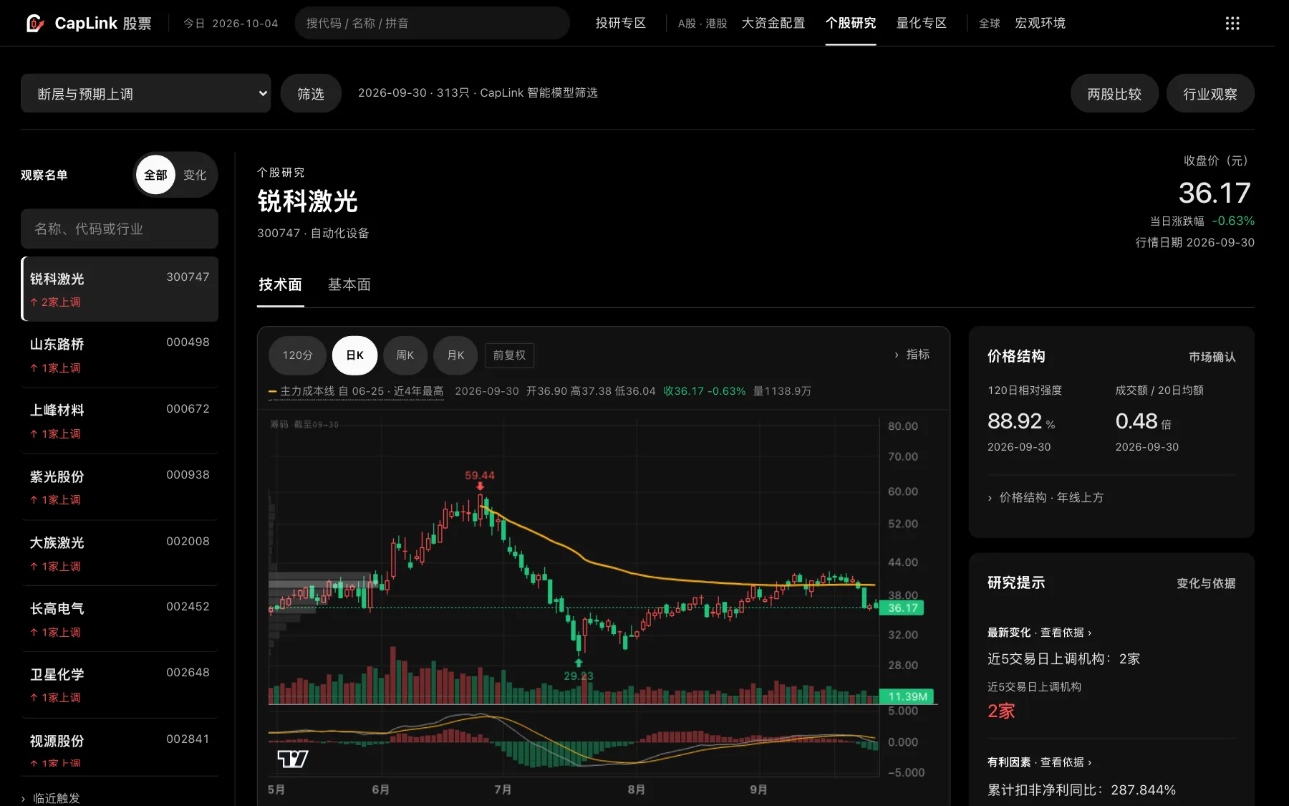Select 卫星化学 in the watchlist
Image resolution: width=1289 pixels, height=806 pixels.
[x=120, y=685]
